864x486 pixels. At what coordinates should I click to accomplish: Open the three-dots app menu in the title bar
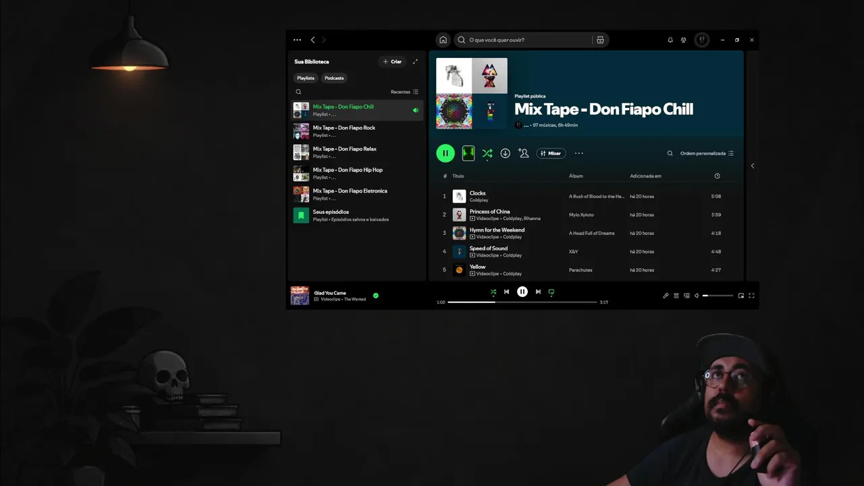pos(297,40)
